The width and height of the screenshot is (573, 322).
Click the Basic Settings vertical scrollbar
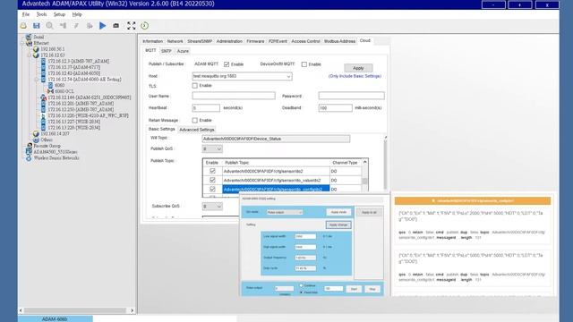click(x=385, y=163)
